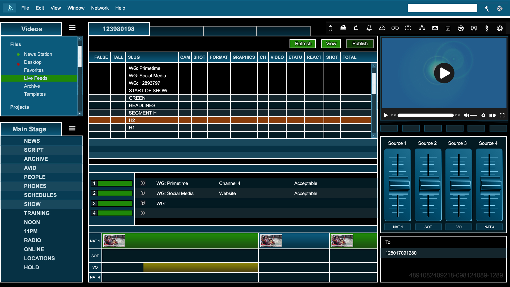The width and height of the screenshot is (510, 287).
Task: Expand the WG: Primetime row plus icon
Action: coord(143,183)
